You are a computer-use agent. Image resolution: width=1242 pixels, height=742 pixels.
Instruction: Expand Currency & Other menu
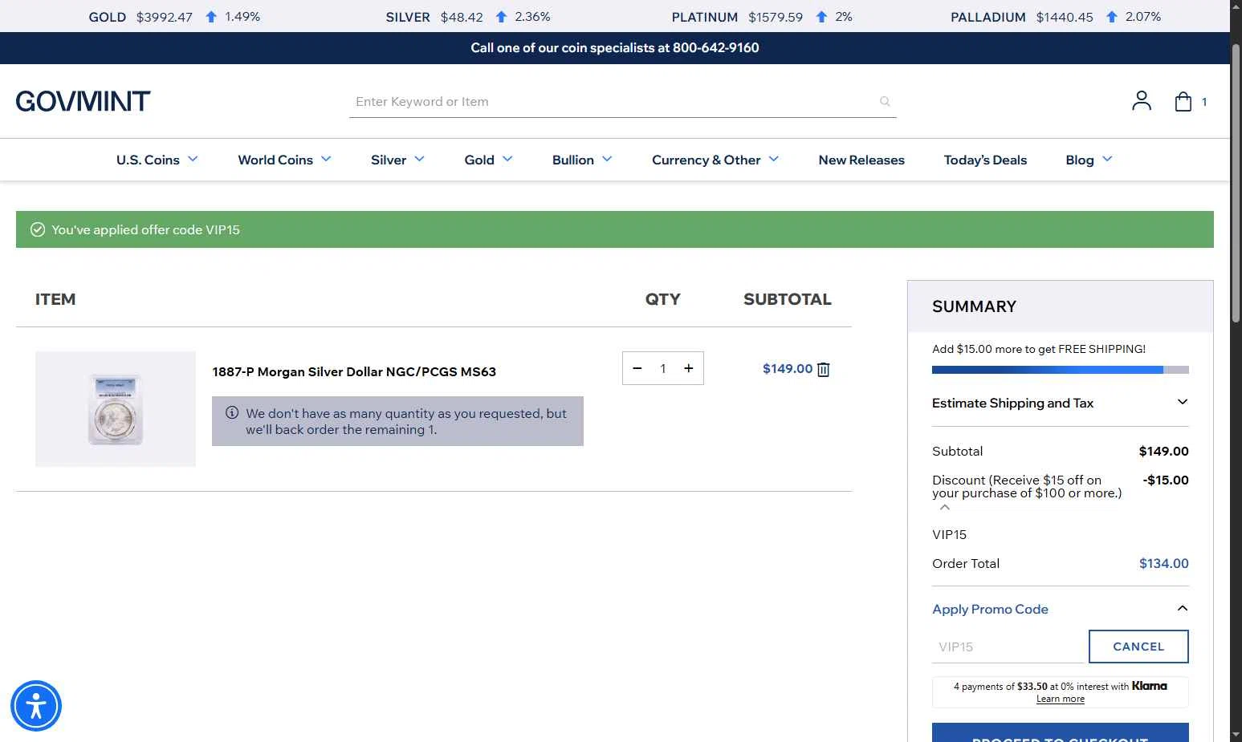[715, 160]
